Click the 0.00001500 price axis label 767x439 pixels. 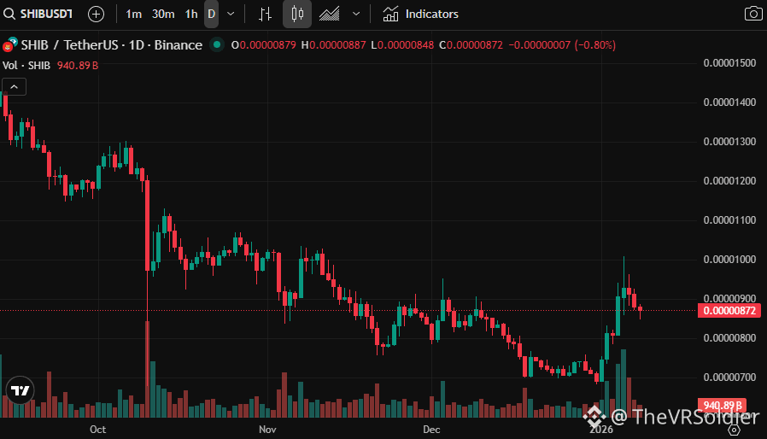tap(729, 63)
